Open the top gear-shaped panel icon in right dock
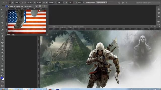Viewport: 161px width, 90px height. click(158, 9)
